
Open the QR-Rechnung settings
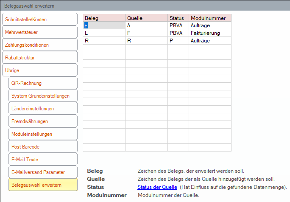pyautogui.click(x=43, y=83)
